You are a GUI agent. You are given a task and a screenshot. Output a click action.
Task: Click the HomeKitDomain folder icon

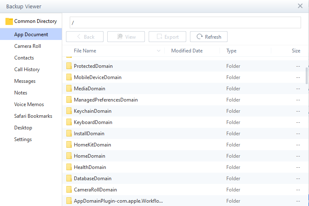coord(69,144)
